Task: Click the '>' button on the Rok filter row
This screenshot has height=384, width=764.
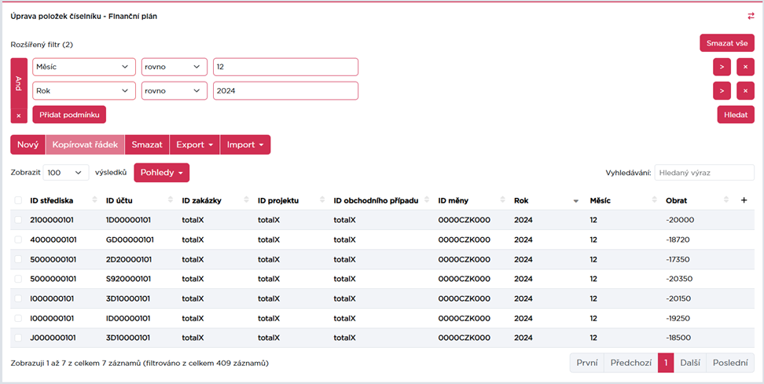Action: pos(722,90)
